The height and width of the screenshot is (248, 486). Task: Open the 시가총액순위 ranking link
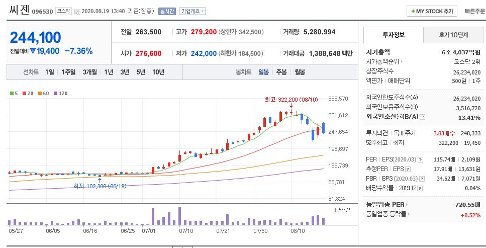coord(384,61)
